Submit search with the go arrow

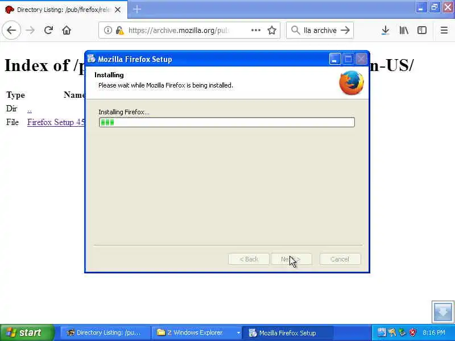[345, 30]
